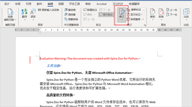Click the first line indent marker on ruler
Image resolution: width=192 pixels, height=107 pixels.
[x=40, y=29]
